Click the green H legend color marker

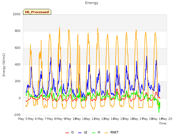click(x=94, y=133)
